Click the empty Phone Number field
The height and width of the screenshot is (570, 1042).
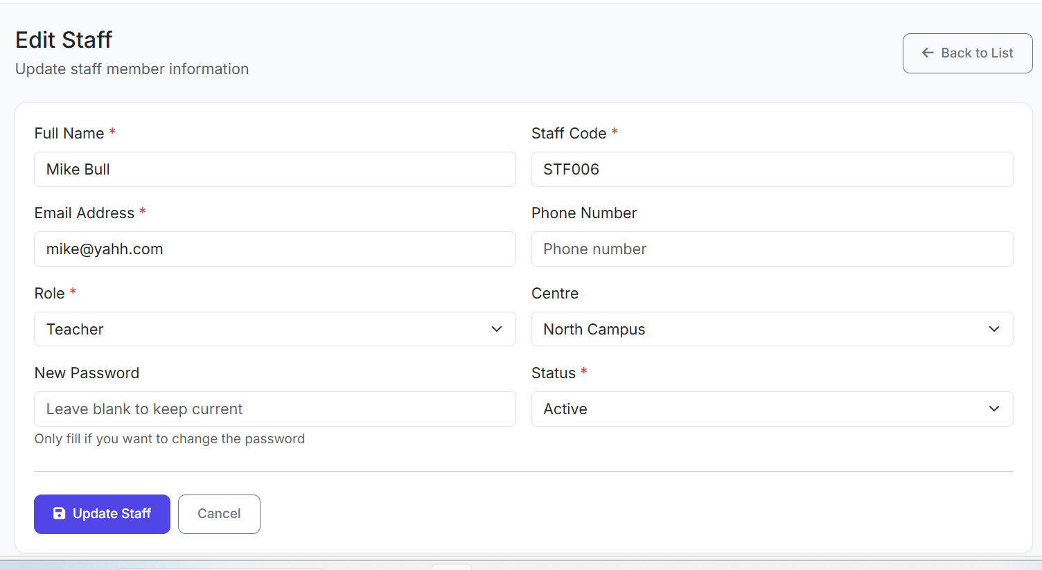pos(772,249)
